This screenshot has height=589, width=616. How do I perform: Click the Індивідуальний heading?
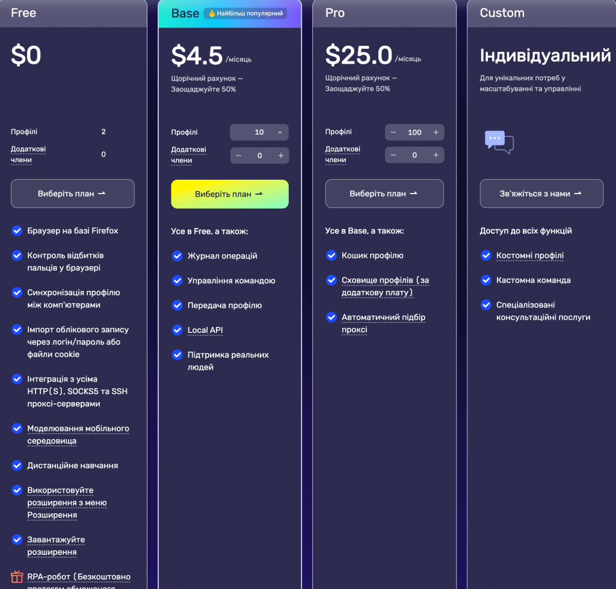pyautogui.click(x=545, y=55)
